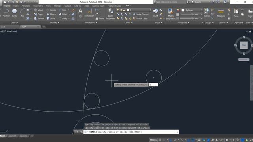Click the Rotate tool

51,10
